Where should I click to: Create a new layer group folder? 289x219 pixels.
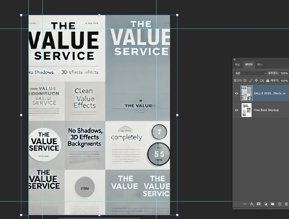[273, 204]
